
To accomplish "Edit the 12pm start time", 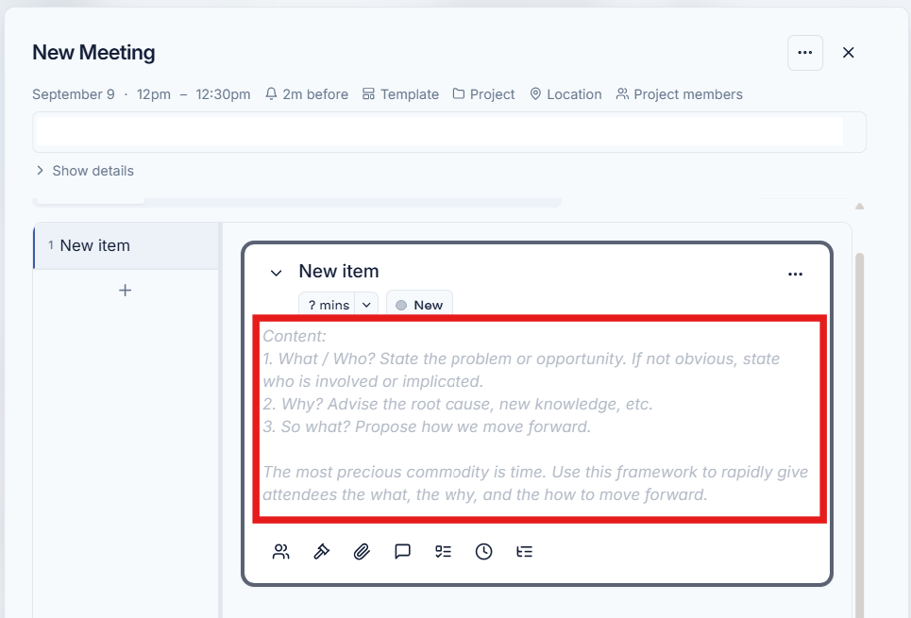I will click(x=153, y=94).
